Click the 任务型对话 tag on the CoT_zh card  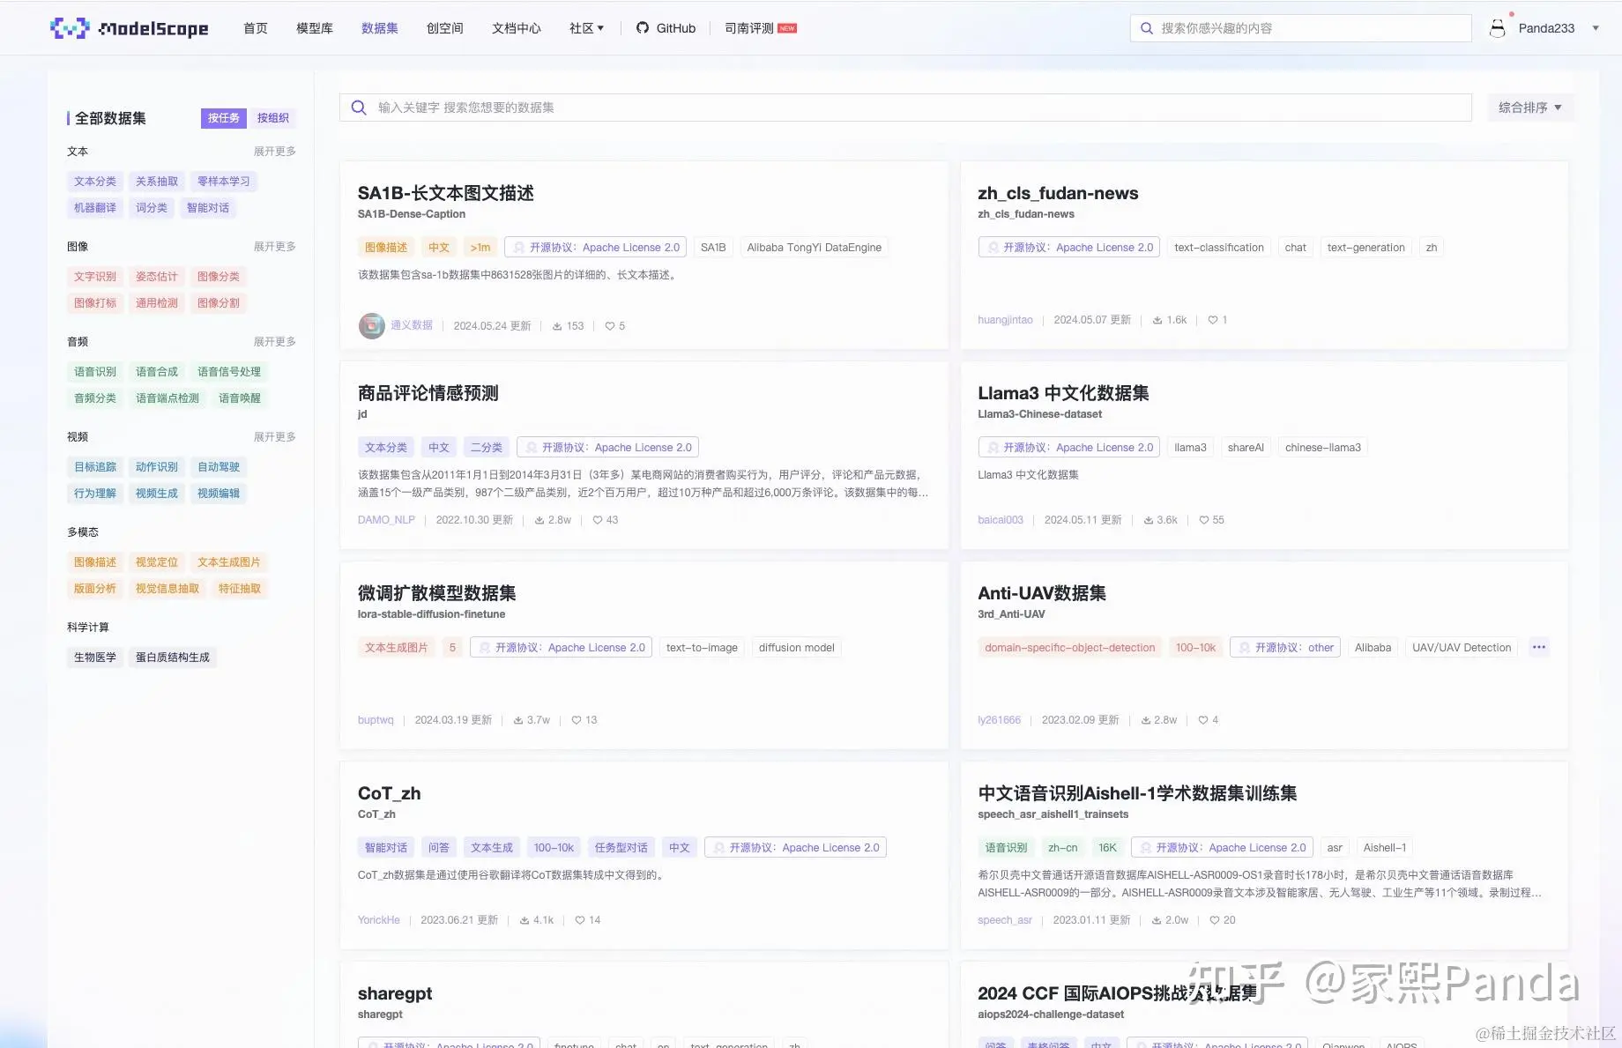[x=621, y=848]
